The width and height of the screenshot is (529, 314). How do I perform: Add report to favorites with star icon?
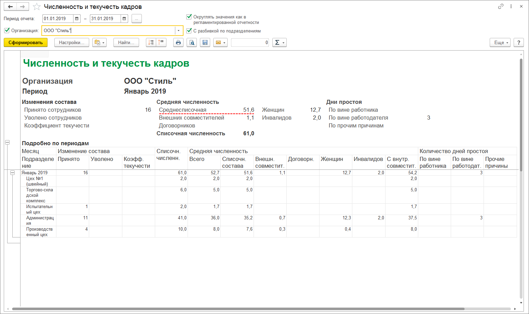click(37, 7)
